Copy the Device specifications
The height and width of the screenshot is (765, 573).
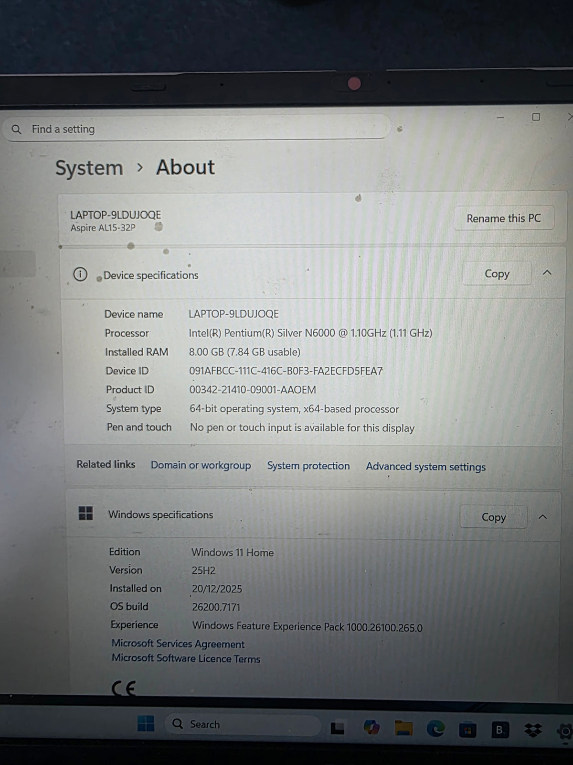tap(497, 273)
